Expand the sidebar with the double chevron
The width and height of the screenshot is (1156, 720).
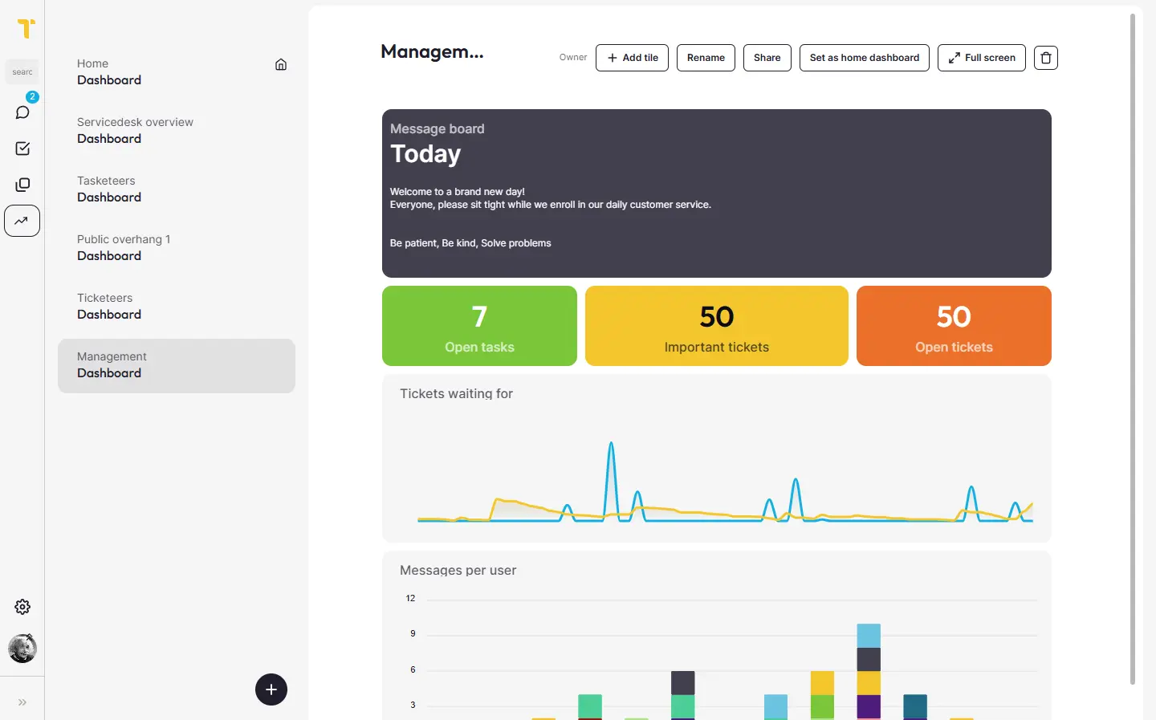click(22, 702)
